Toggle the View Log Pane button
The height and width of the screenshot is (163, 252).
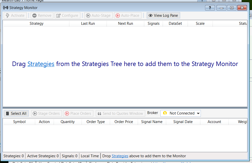click(x=163, y=15)
